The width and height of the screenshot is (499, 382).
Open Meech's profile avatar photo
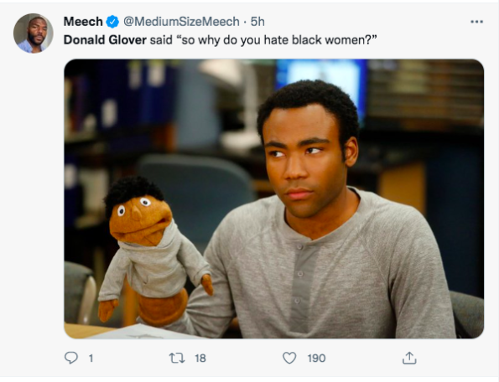coord(33,33)
